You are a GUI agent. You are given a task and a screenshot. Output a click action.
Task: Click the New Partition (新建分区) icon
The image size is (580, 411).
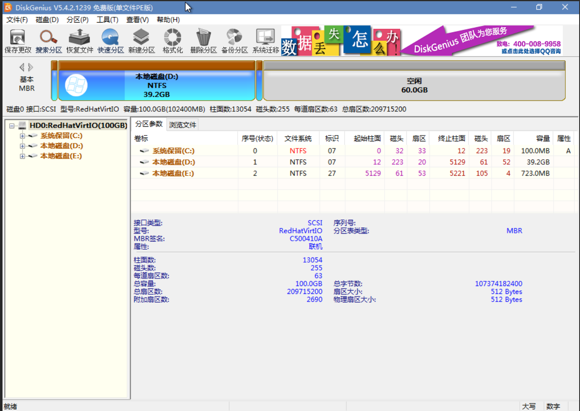click(x=141, y=41)
